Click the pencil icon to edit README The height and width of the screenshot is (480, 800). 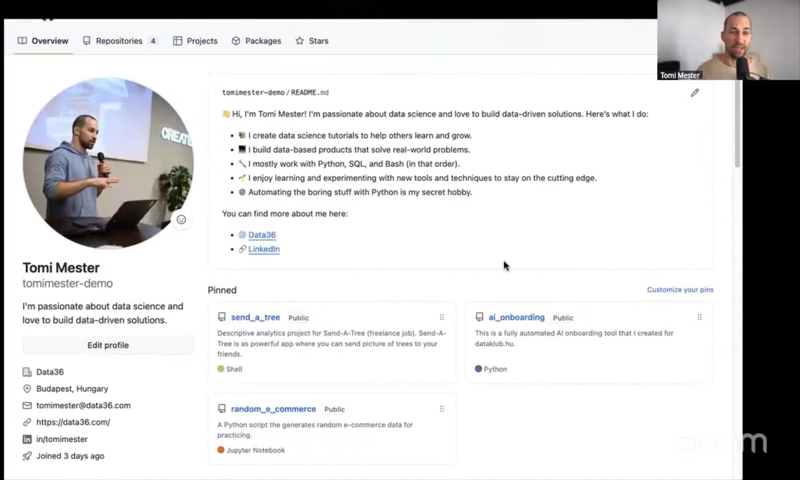[695, 93]
